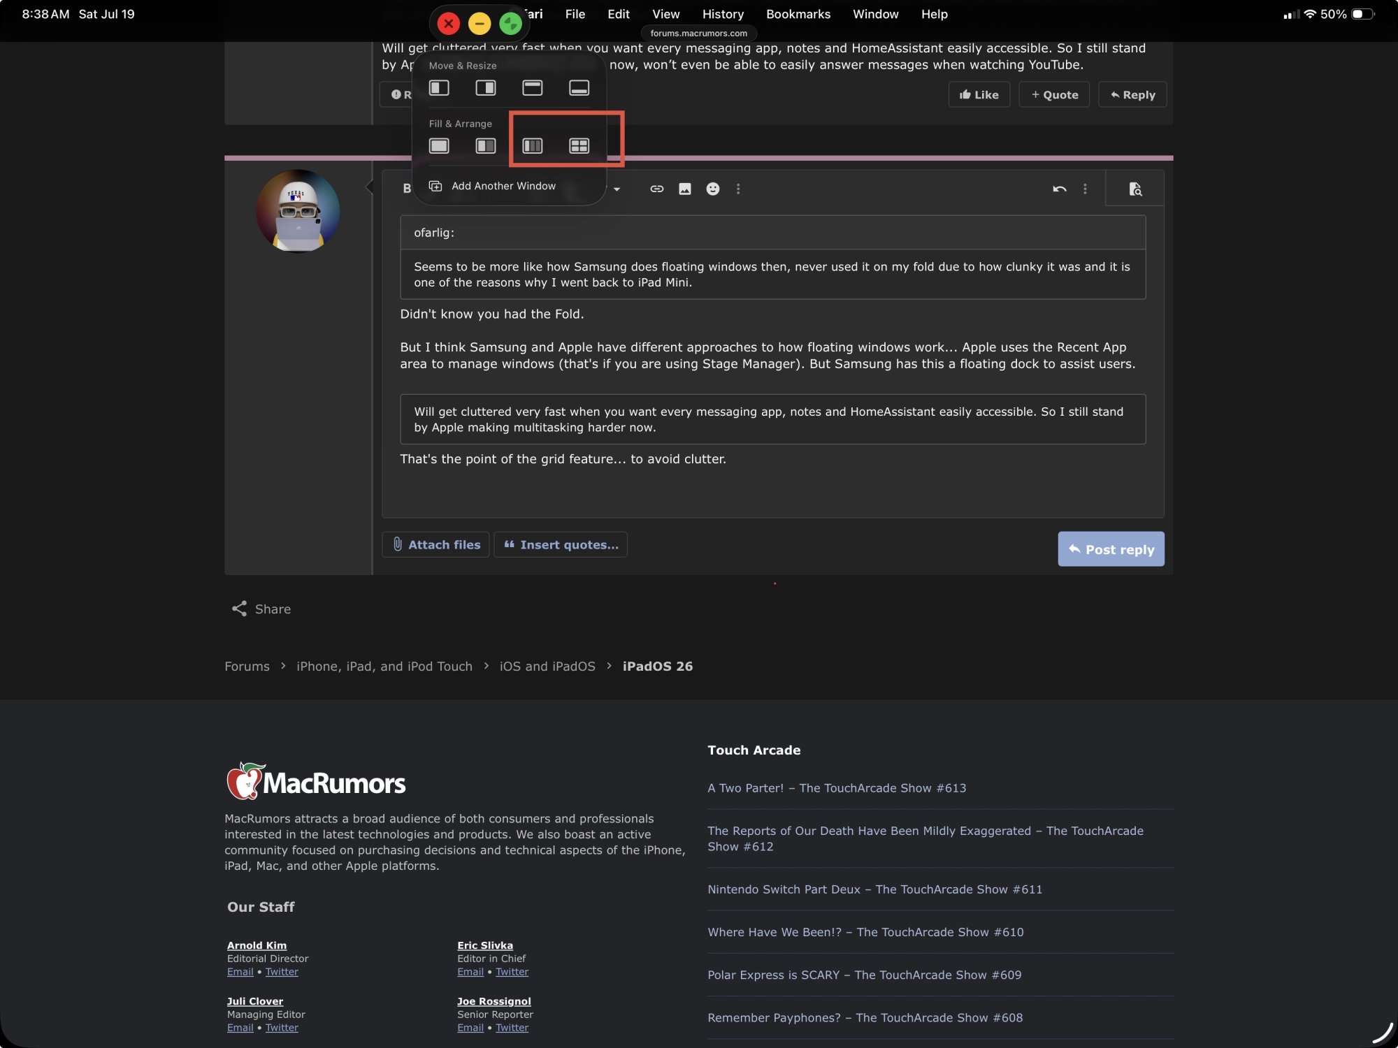Screen dimensions: 1398x1048
Task: Tile window to left half
Action: [439, 88]
